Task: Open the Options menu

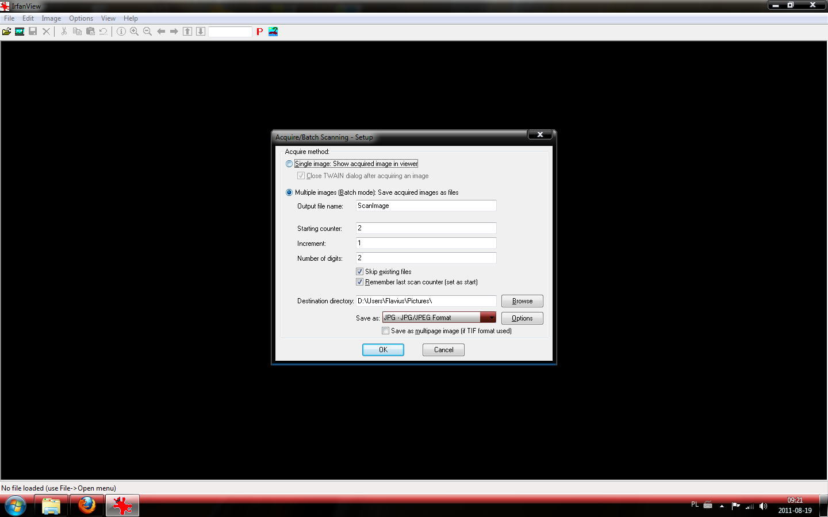Action: click(x=81, y=18)
